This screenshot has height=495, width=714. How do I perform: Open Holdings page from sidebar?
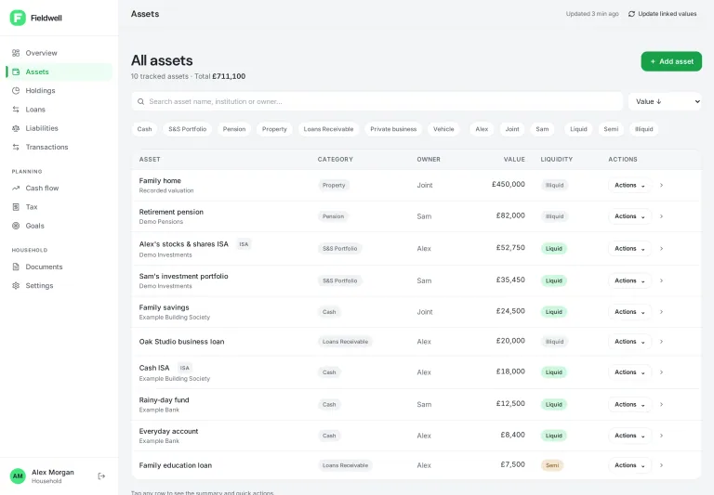click(59, 90)
